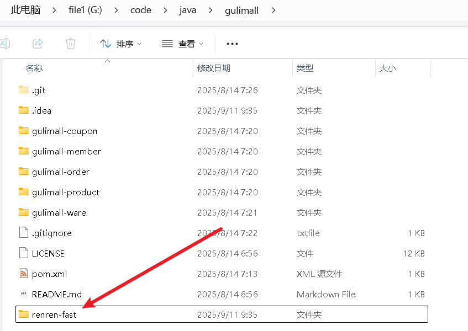Select the .git folder icon
Screen dimensions: 468x331
coord(24,90)
